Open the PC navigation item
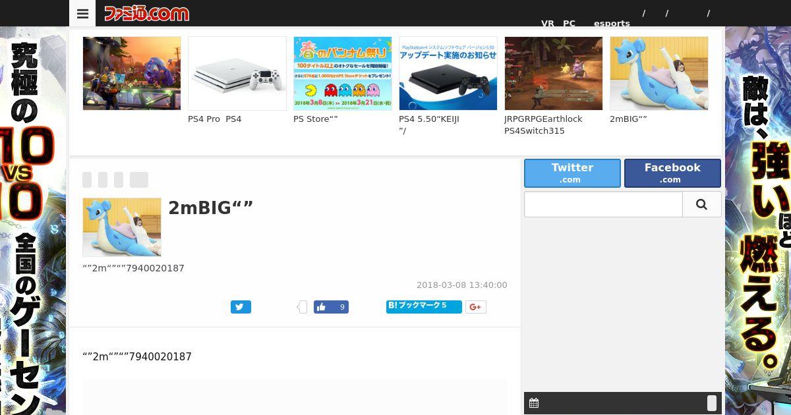Image resolution: width=791 pixels, height=415 pixels. point(569,23)
